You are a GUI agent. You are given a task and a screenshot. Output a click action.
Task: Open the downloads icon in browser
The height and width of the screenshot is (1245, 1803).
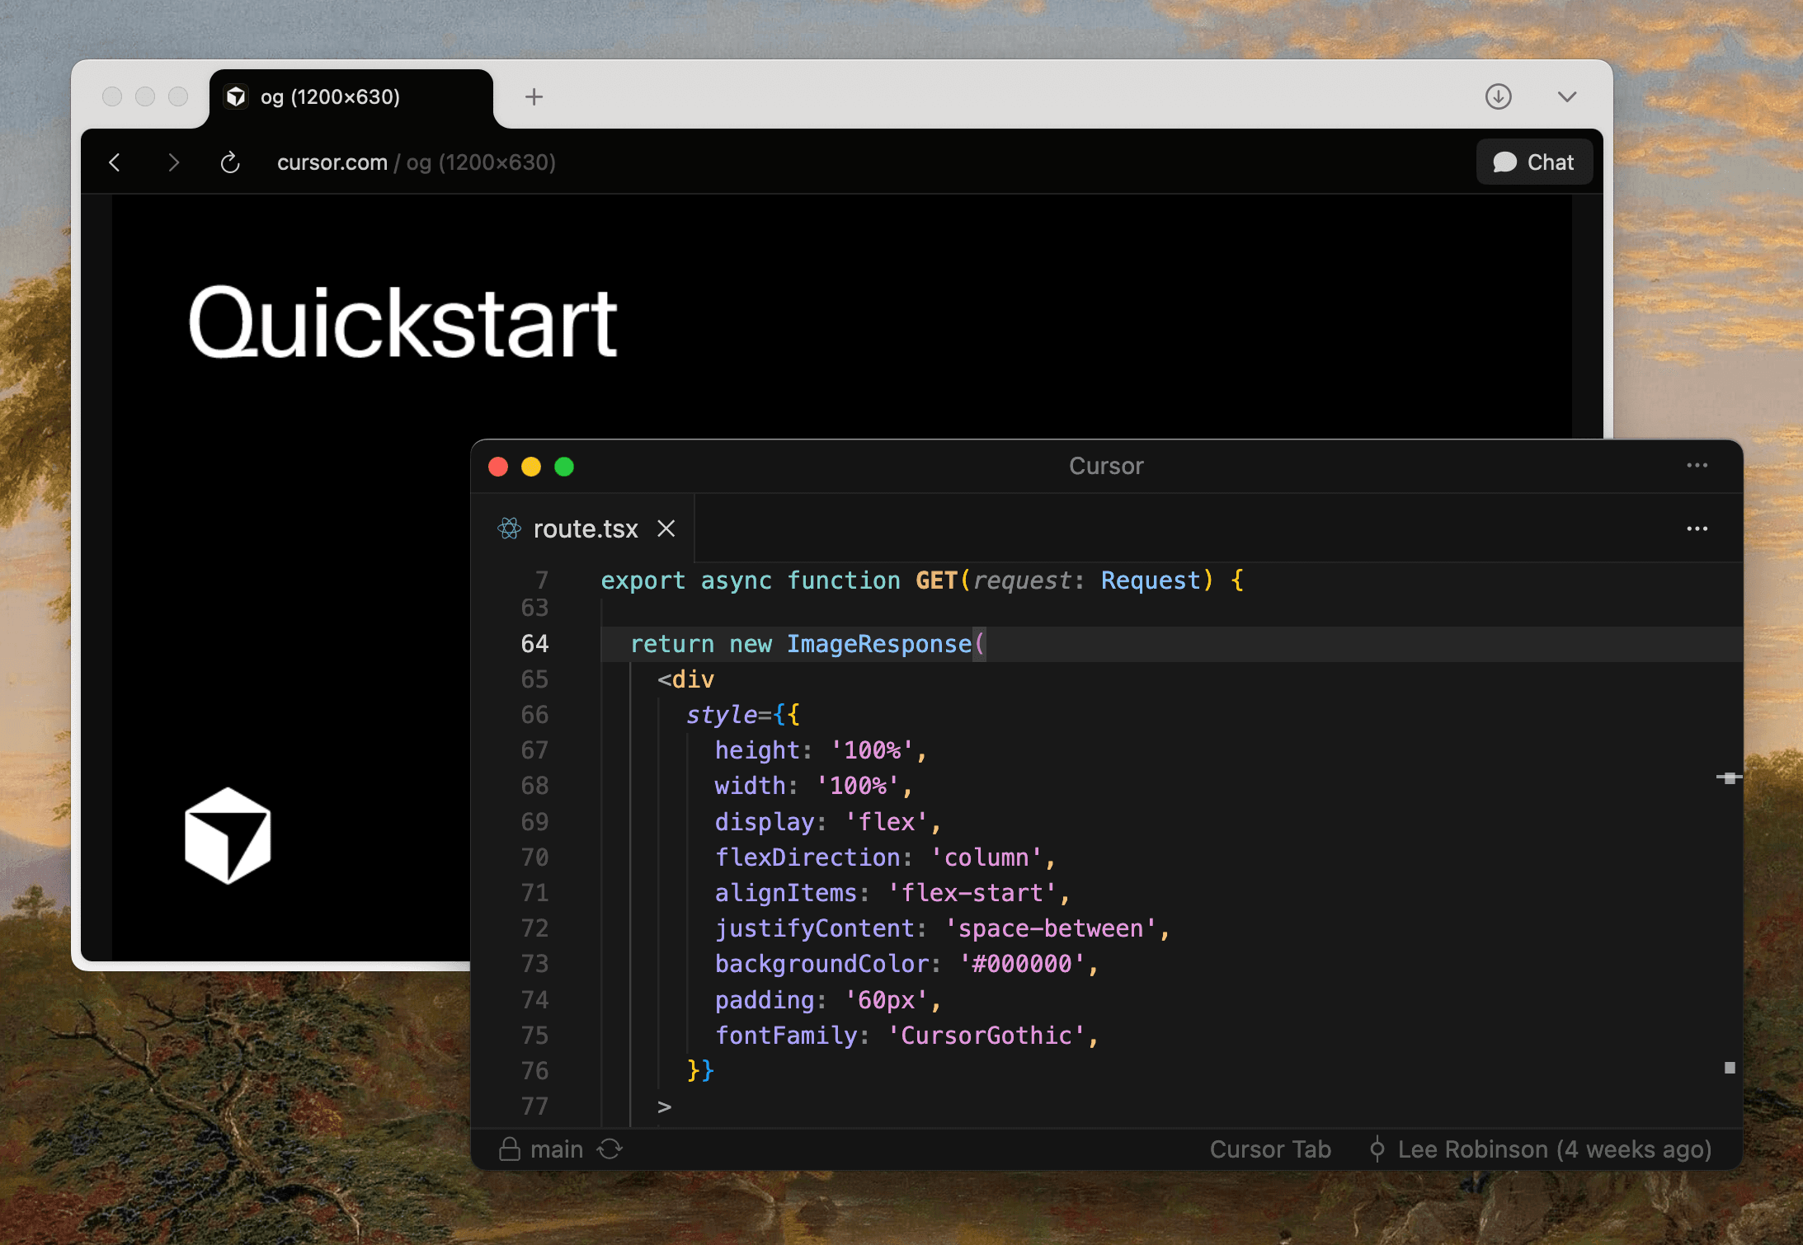[x=1498, y=96]
